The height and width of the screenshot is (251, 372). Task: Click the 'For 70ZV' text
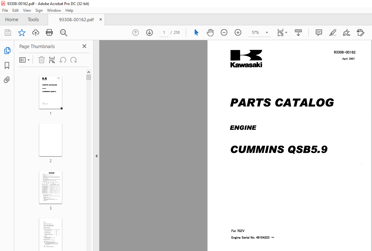pos(238,231)
